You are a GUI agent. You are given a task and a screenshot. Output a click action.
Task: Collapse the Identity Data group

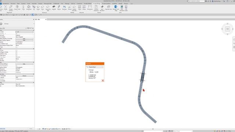click(x=33, y=74)
